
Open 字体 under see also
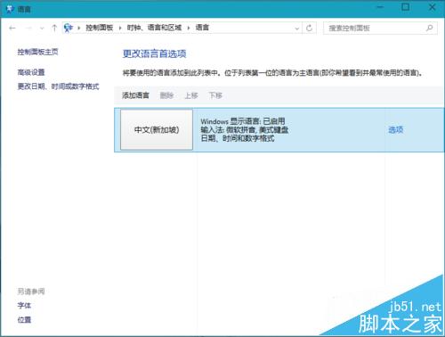[x=24, y=306]
